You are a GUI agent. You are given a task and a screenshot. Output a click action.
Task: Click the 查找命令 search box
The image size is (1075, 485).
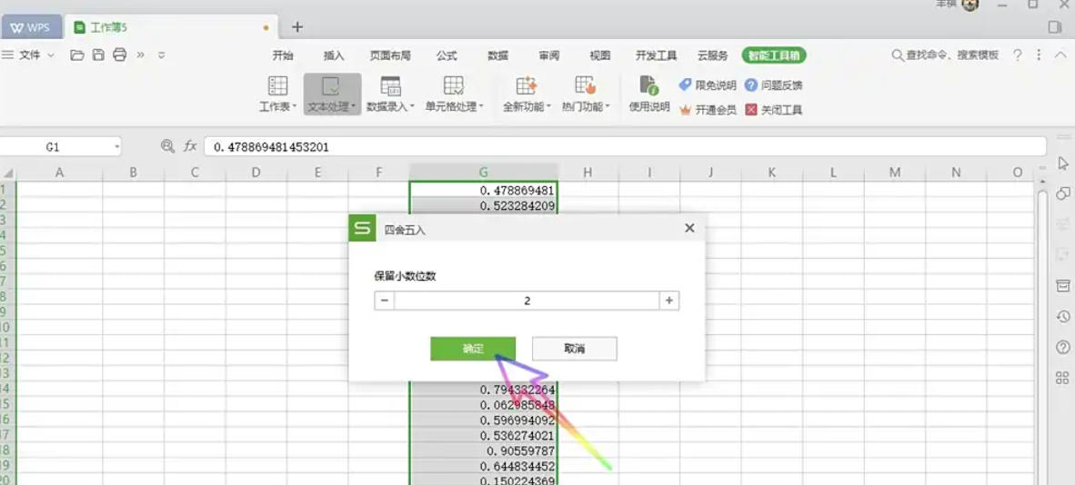[945, 54]
